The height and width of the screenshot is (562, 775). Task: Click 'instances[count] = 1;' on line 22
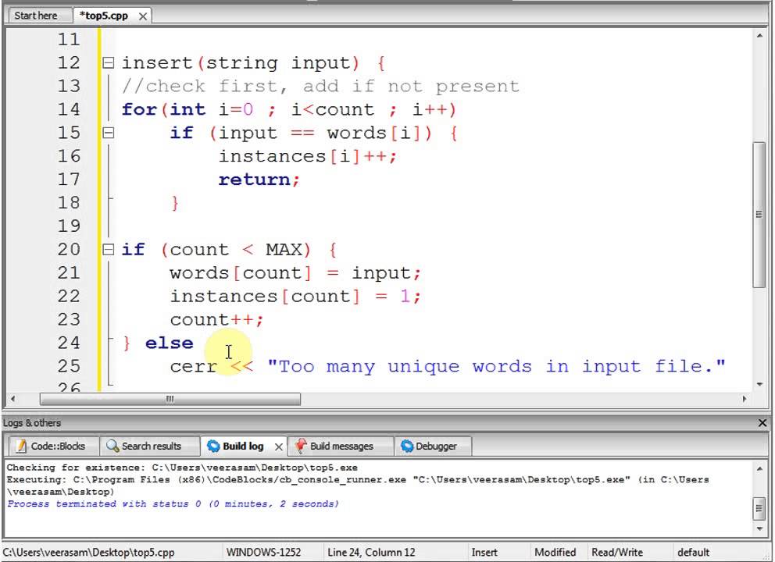point(295,297)
